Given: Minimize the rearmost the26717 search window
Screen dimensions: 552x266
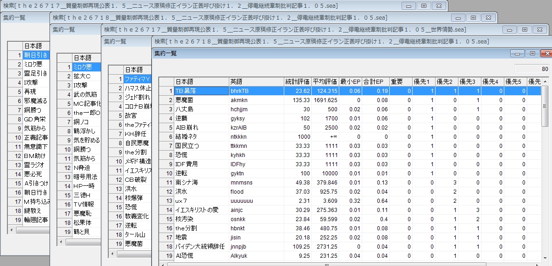Looking at the screenshot, I should coord(409,5).
